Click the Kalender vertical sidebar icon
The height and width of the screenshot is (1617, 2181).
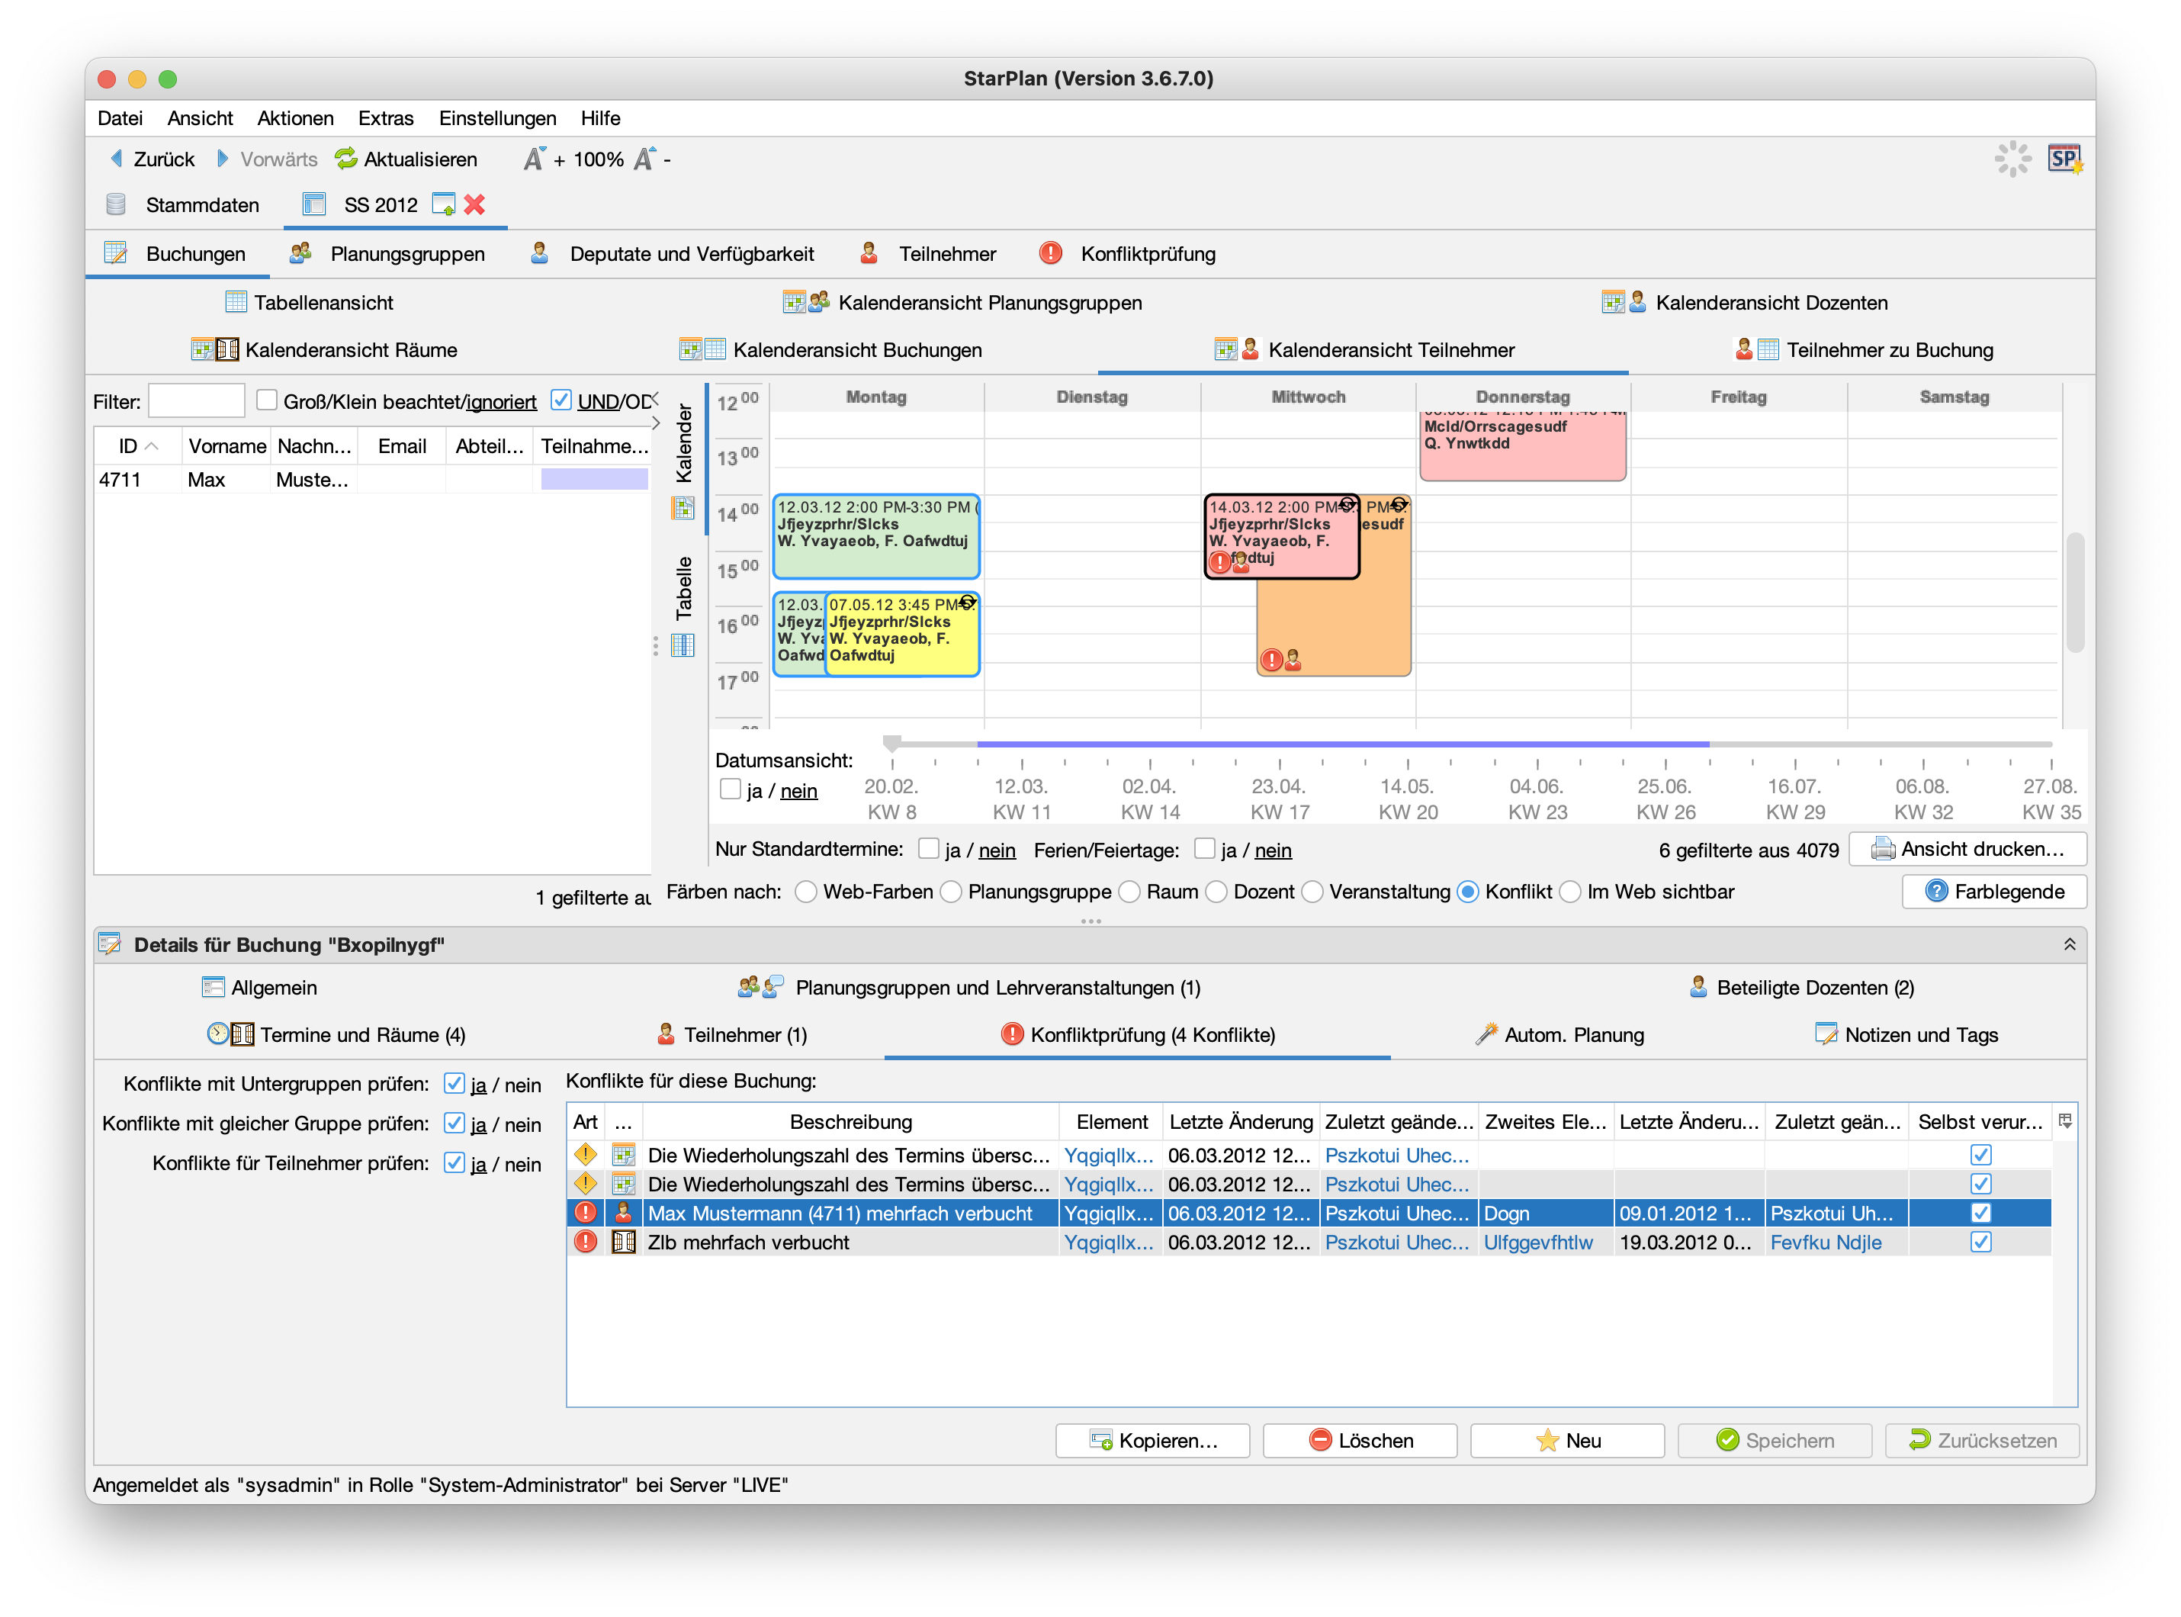pos(683,508)
